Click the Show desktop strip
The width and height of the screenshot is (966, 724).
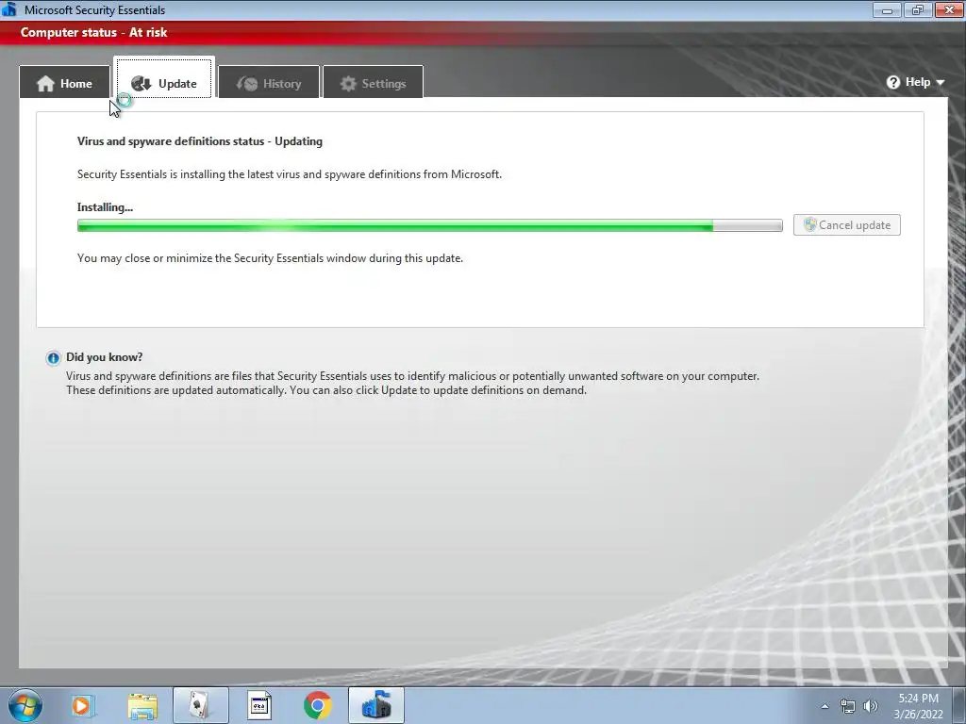pyautogui.click(x=958, y=705)
